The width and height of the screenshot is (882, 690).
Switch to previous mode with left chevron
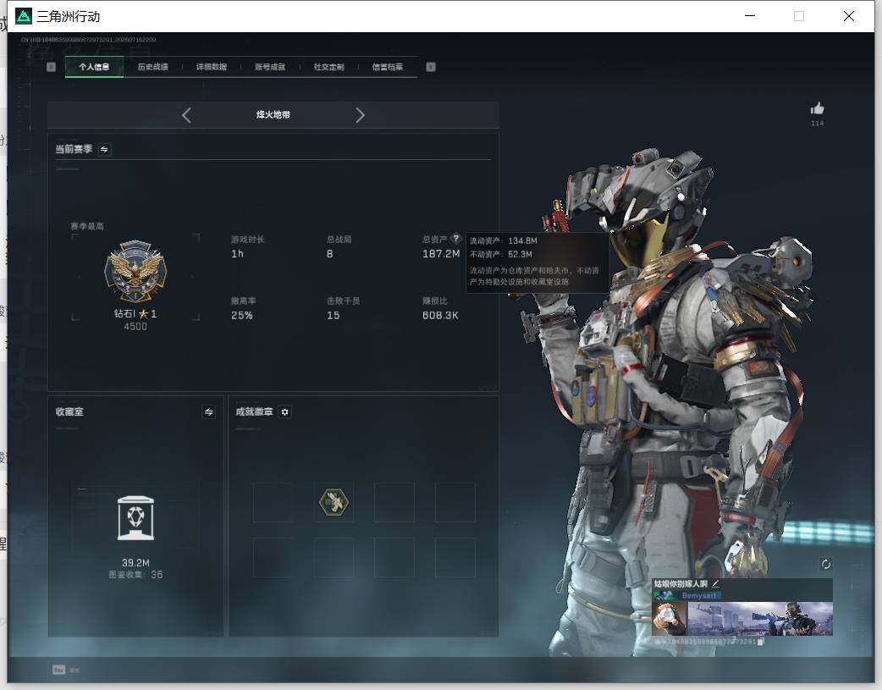187,115
